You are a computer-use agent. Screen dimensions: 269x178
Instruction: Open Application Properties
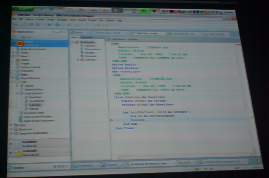pyautogui.click(x=33, y=49)
